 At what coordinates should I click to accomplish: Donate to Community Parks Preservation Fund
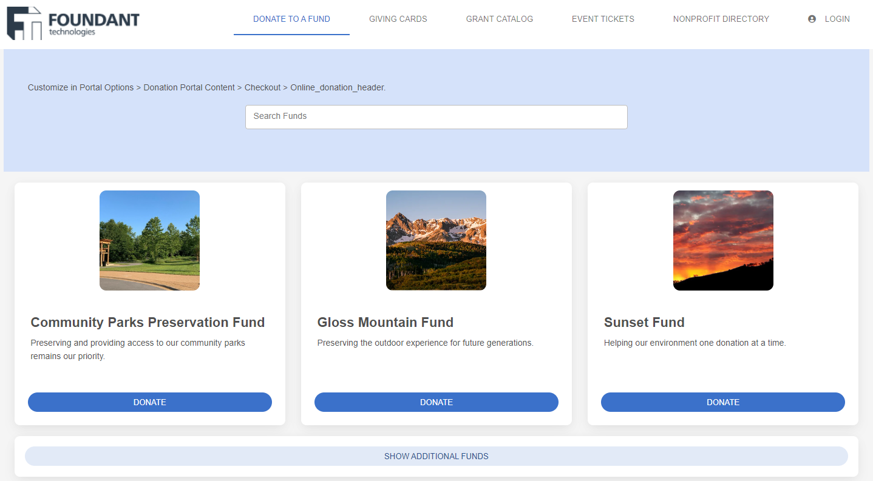tap(149, 402)
